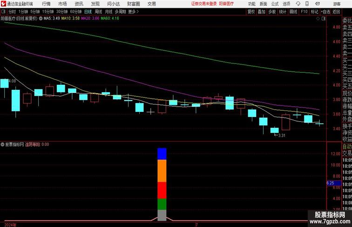Click the 多股 button

[x=272, y=12]
